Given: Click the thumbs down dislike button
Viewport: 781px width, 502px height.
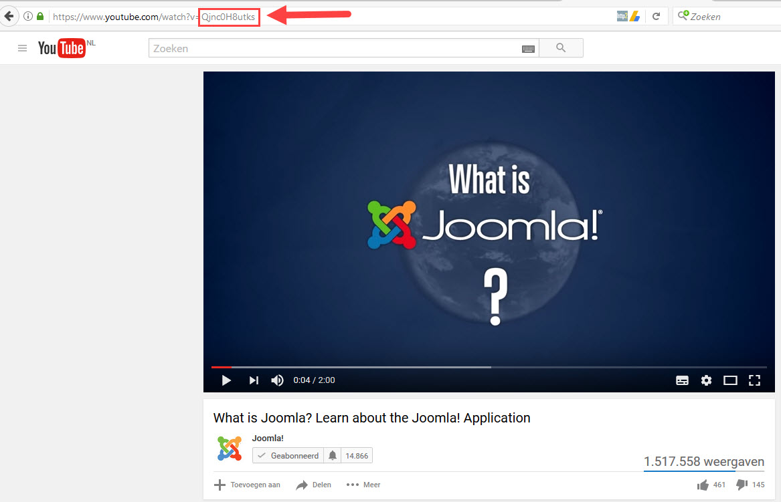Looking at the screenshot, I should tap(742, 485).
